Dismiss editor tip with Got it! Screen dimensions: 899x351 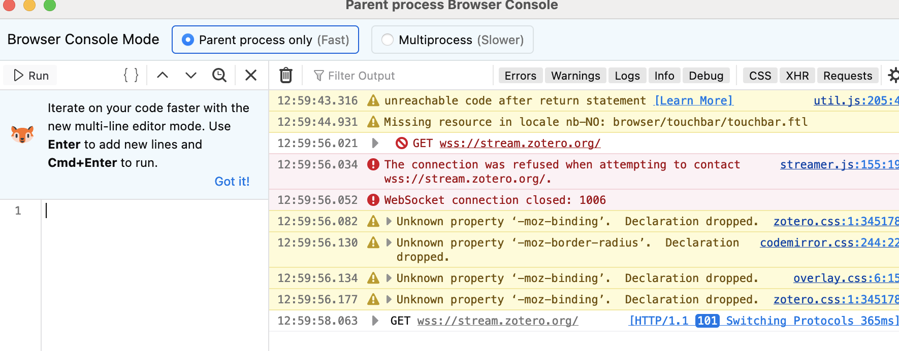232,182
